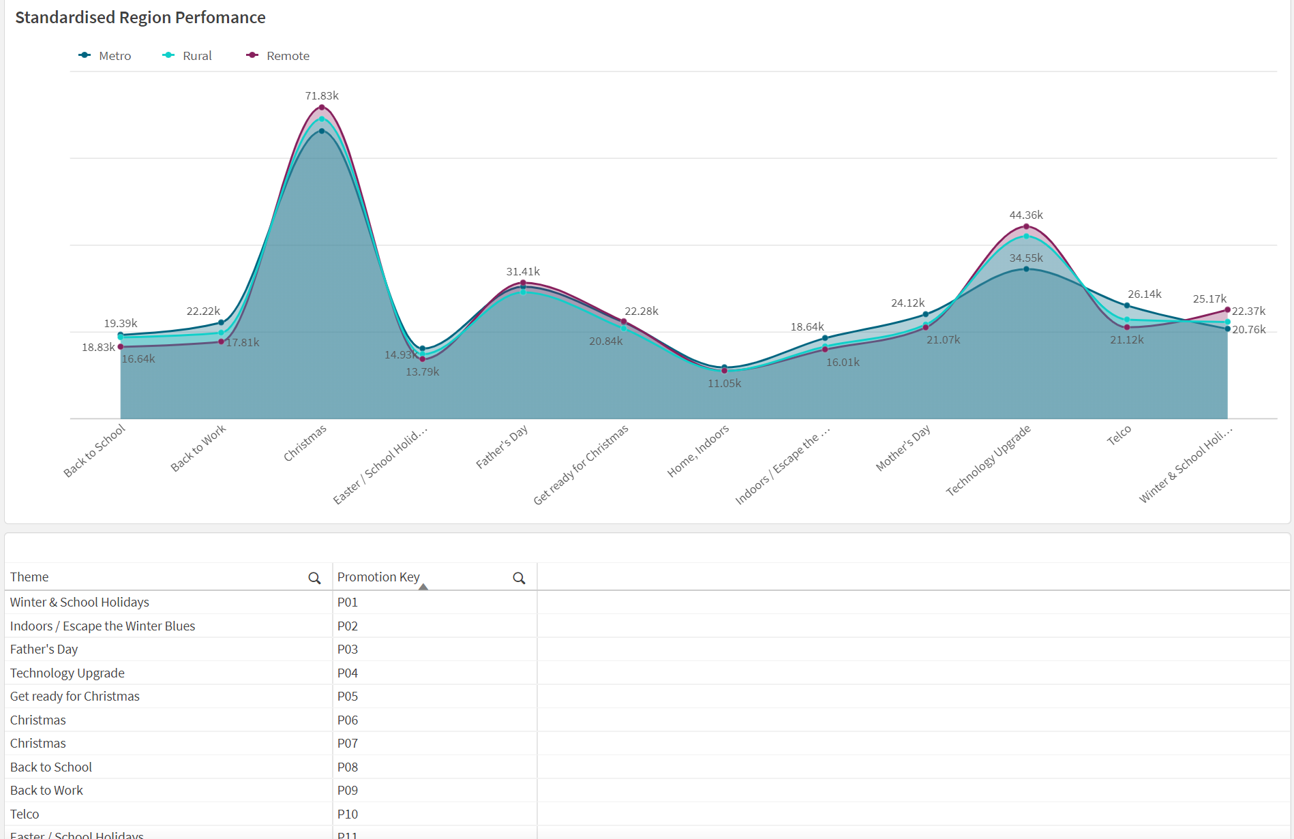Select the Christmas cell in the P07 row
This screenshot has height=839, width=1294.
(x=37, y=744)
